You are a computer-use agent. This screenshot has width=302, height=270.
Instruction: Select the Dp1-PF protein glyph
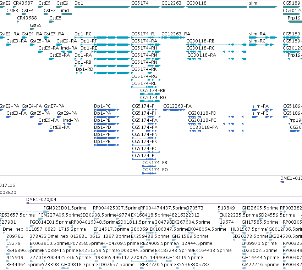(107, 138)
